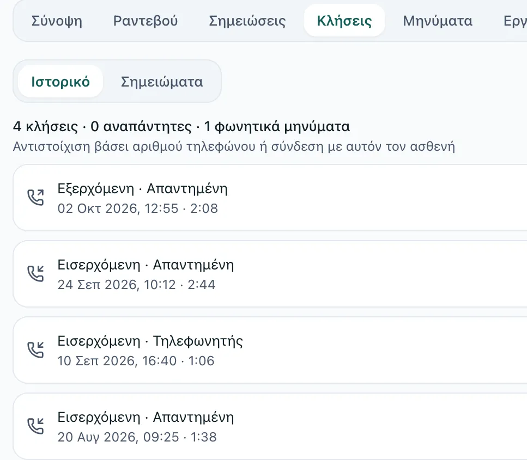Go to the Μηνύματα tab
Viewport: 527px width, 460px height.
click(x=438, y=21)
